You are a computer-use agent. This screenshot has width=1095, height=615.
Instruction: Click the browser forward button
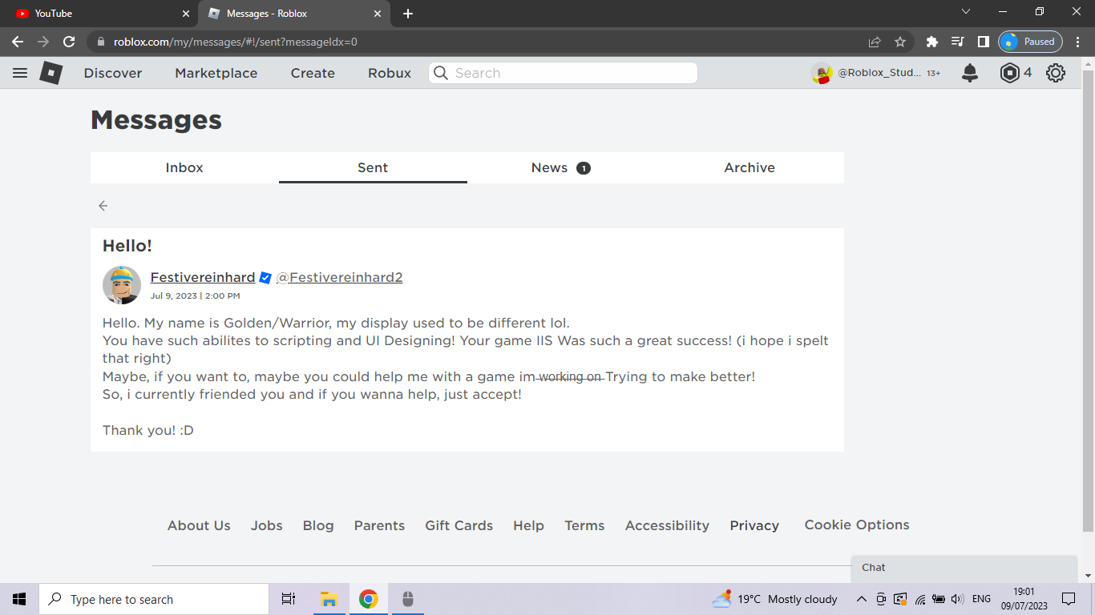(x=43, y=42)
